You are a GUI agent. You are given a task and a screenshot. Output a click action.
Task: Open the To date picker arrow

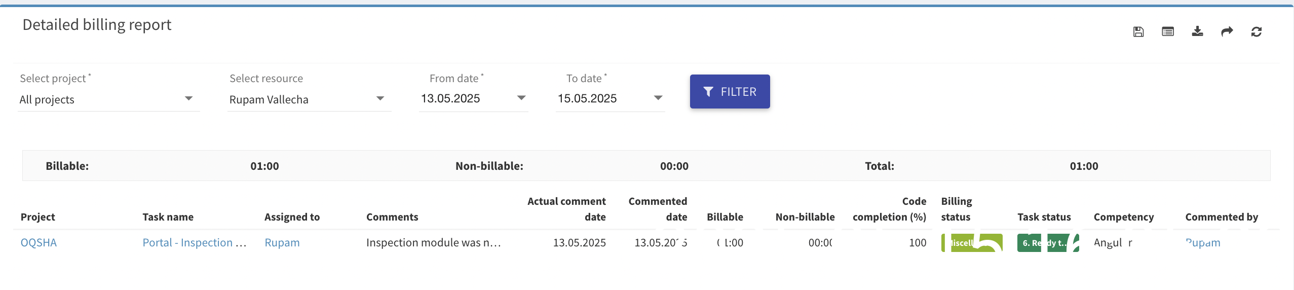658,98
